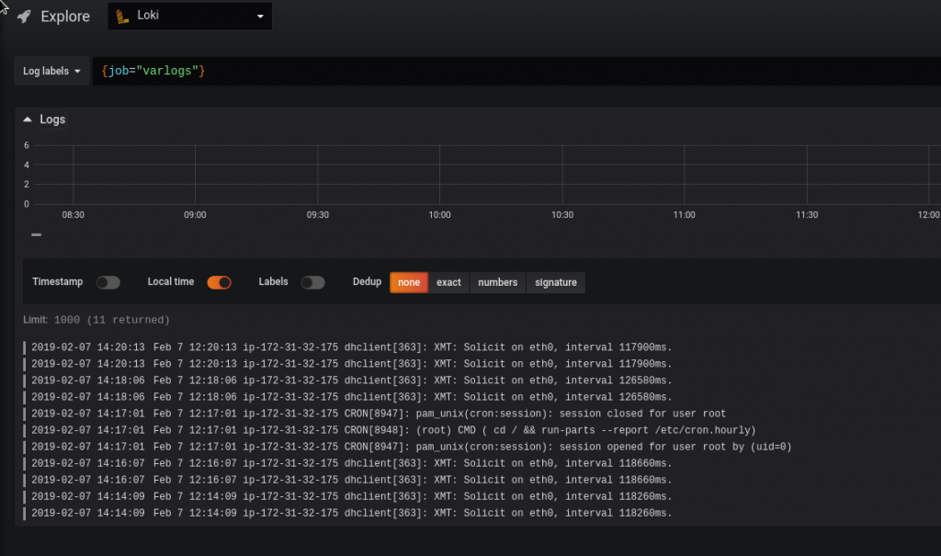Enable the Timestamp toggle
This screenshot has height=556, width=941.
pyautogui.click(x=108, y=282)
